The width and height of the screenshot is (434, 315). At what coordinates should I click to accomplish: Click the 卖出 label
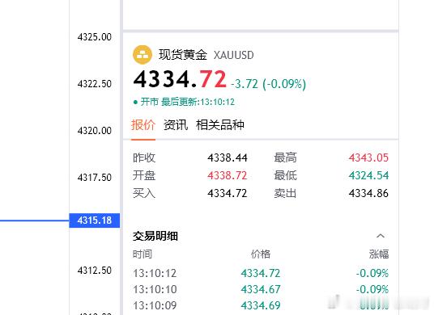[285, 193]
